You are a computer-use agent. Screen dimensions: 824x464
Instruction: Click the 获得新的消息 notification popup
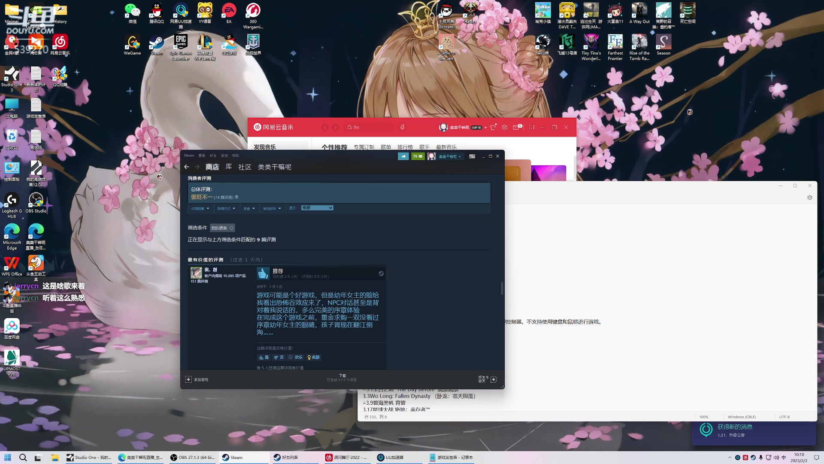tap(754, 433)
